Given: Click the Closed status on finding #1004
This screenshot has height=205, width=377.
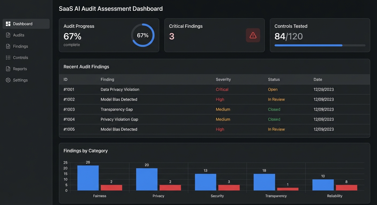Looking at the screenshot, I should pyautogui.click(x=274, y=119).
